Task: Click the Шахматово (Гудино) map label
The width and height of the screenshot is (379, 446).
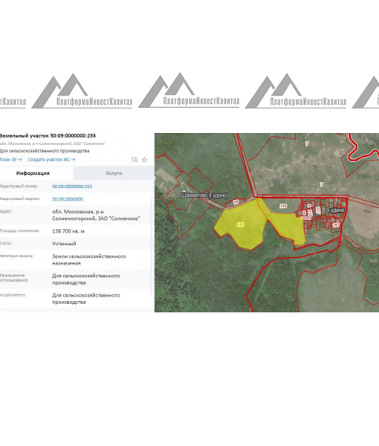Action: click(x=204, y=195)
